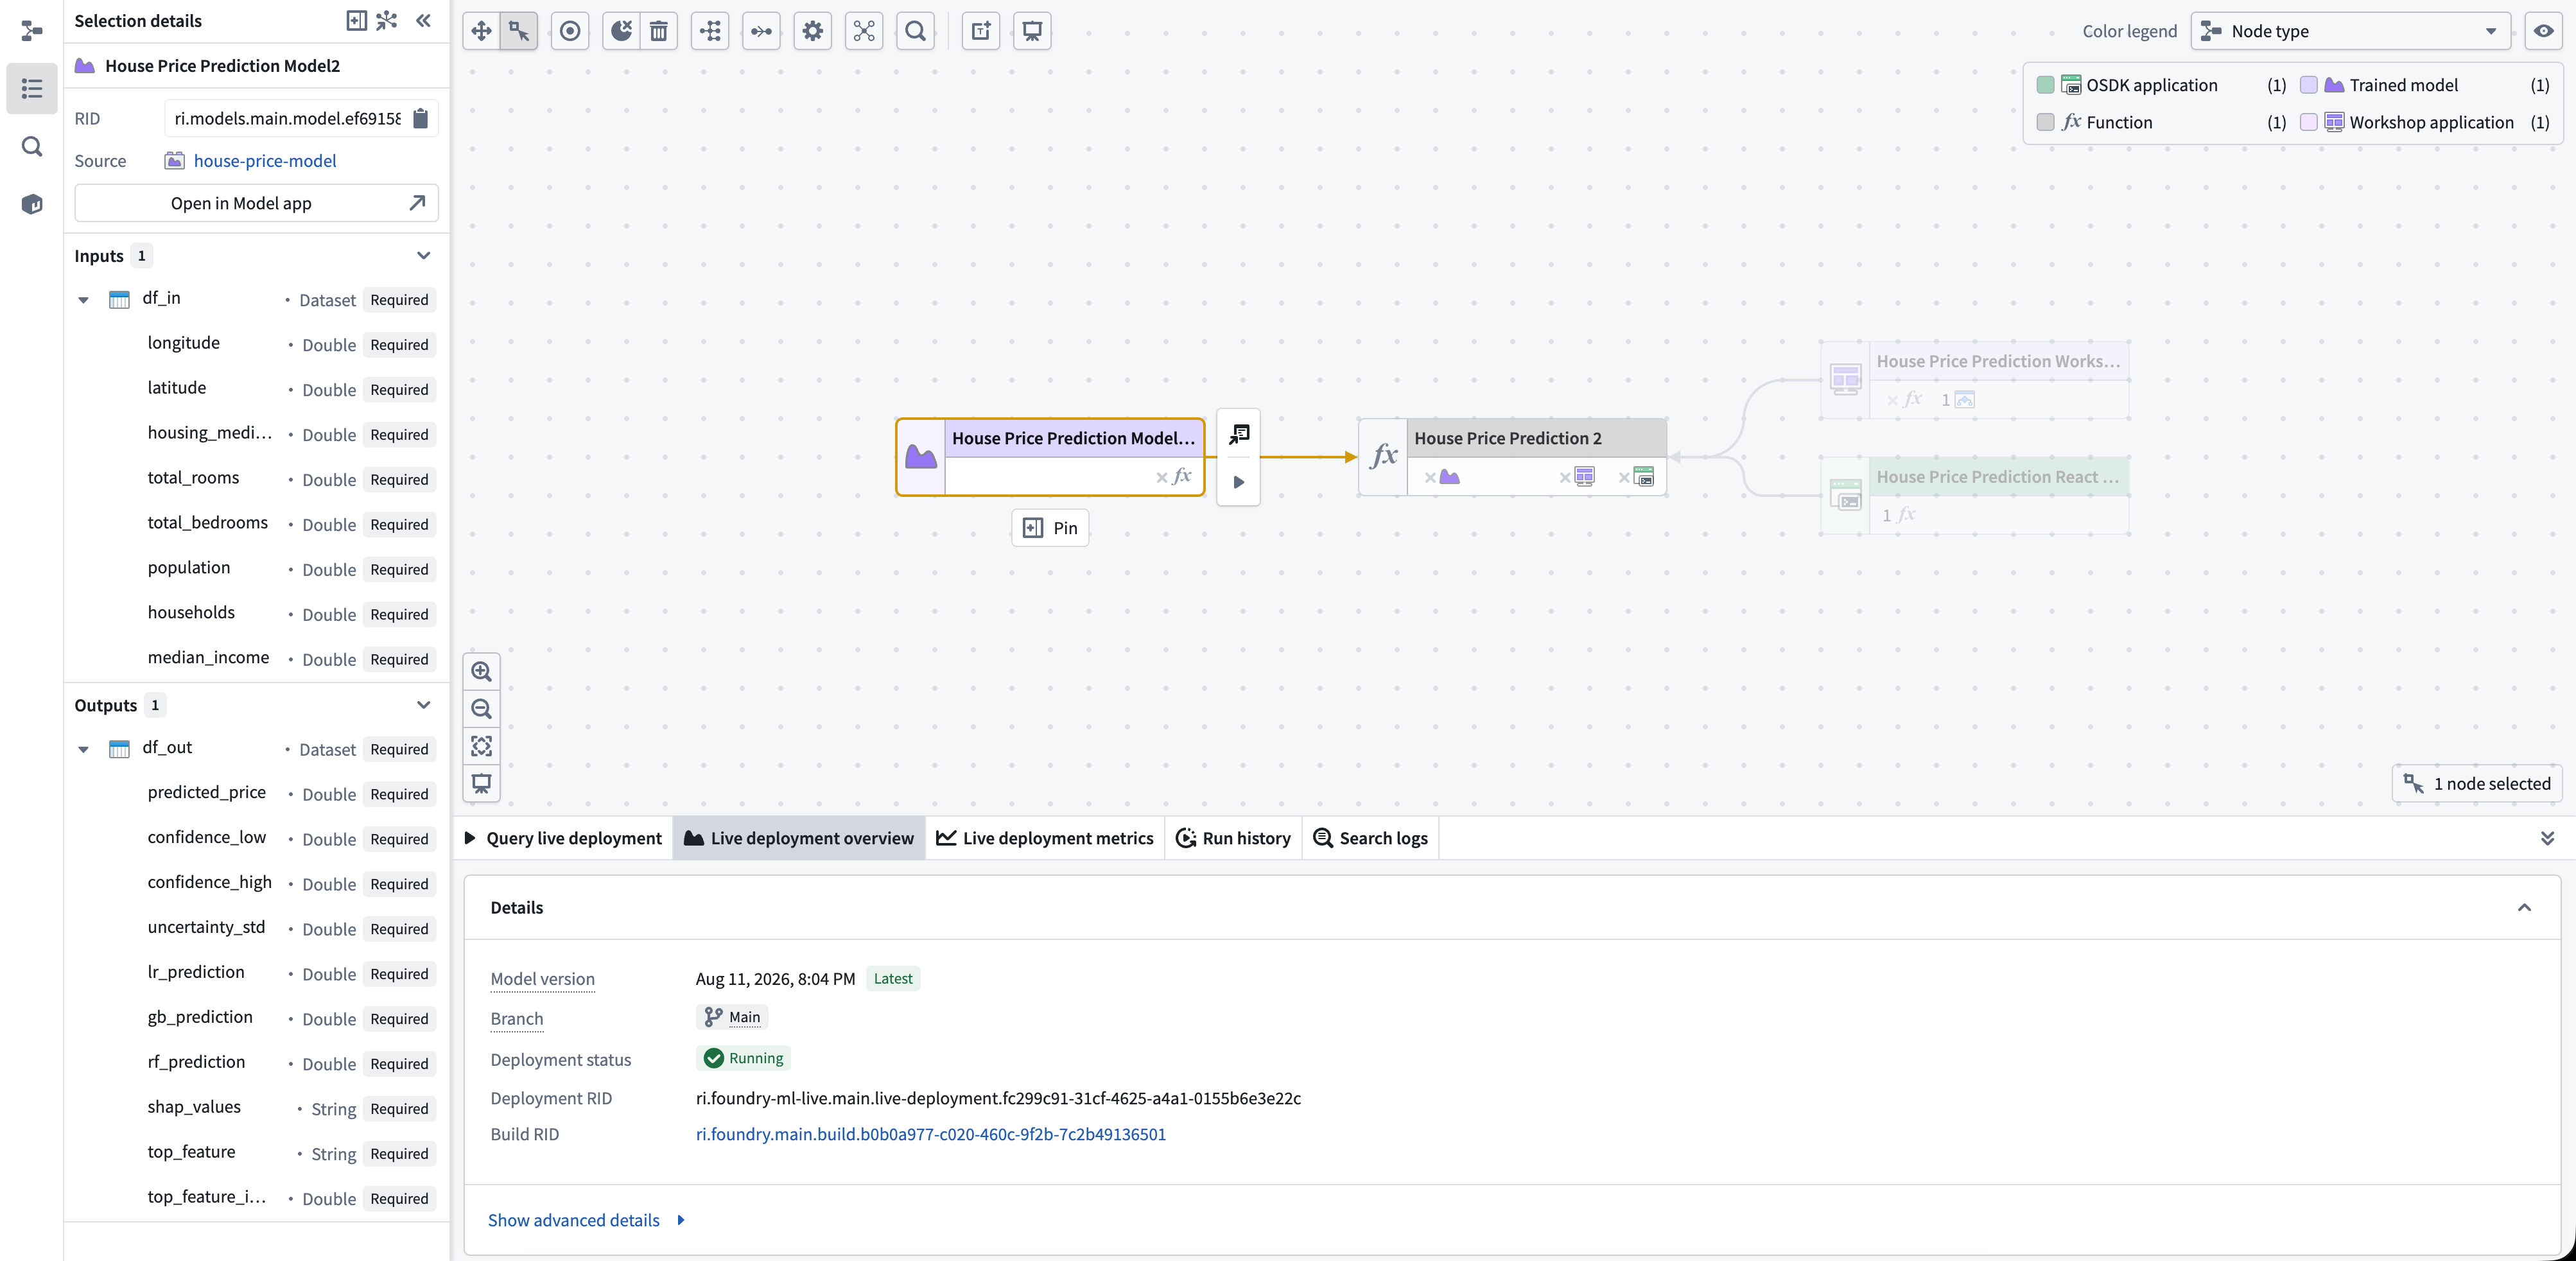Click the add text annotation icon
The width and height of the screenshot is (2576, 1261).
point(981,31)
